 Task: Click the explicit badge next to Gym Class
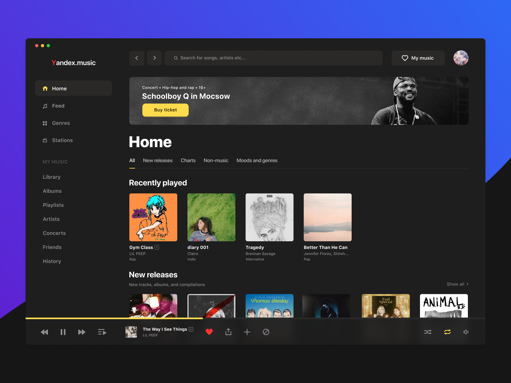click(157, 247)
